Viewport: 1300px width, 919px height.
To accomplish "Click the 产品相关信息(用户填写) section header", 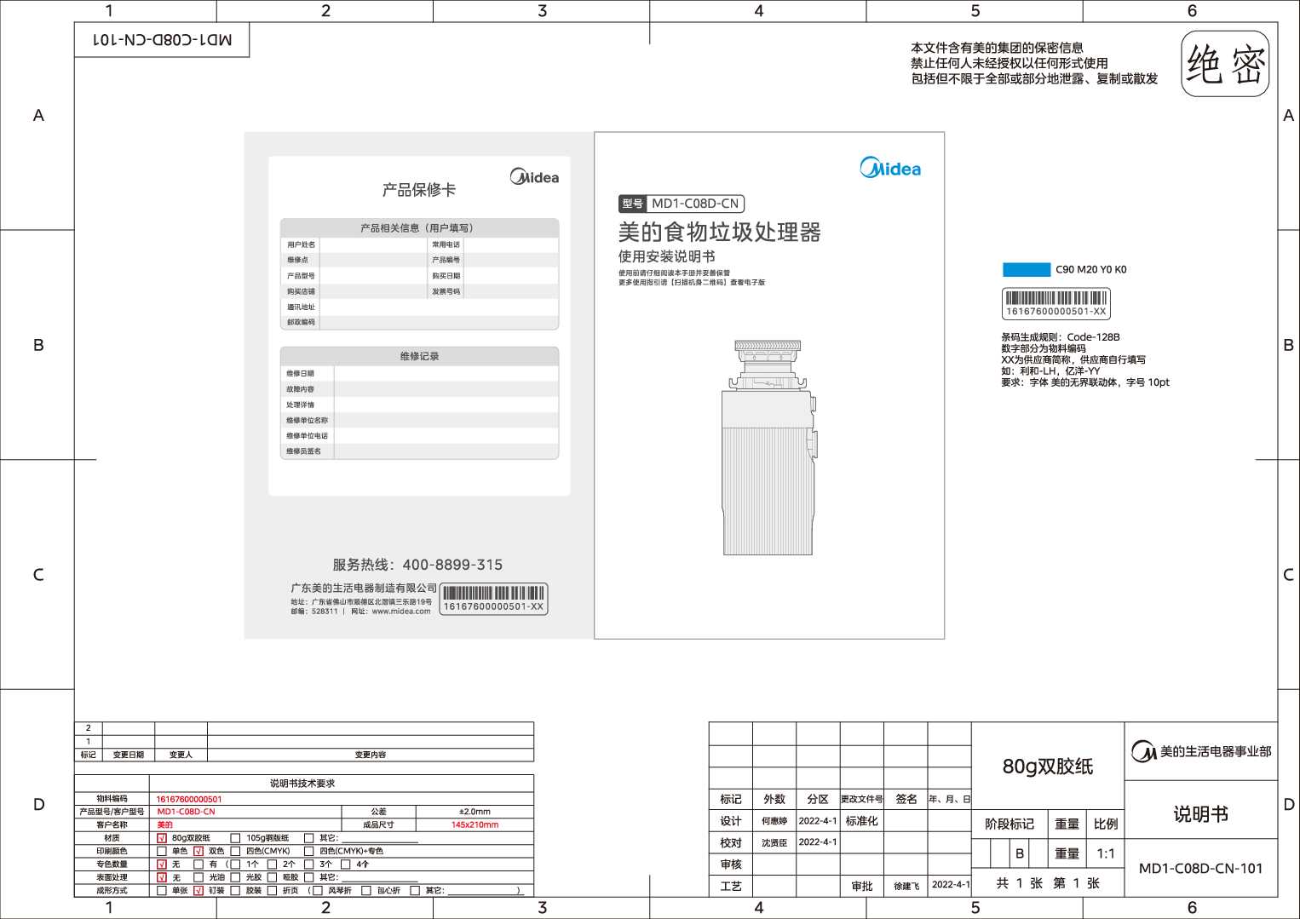I will pyautogui.click(x=419, y=227).
